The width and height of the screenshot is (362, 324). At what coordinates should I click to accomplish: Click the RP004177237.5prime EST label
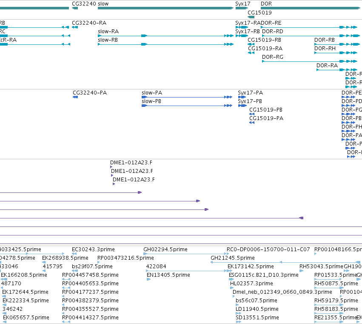pos(90,292)
